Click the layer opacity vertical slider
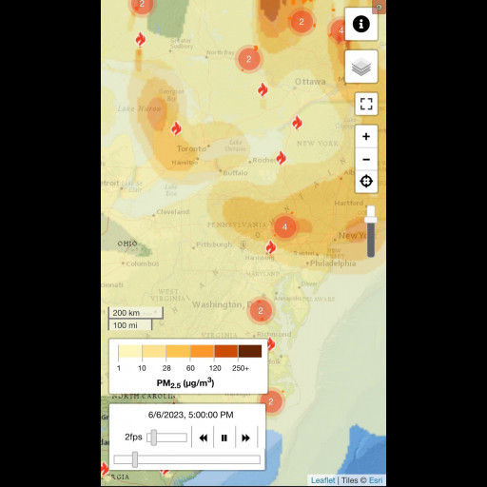The height and width of the screenshot is (487, 487). 371,231
